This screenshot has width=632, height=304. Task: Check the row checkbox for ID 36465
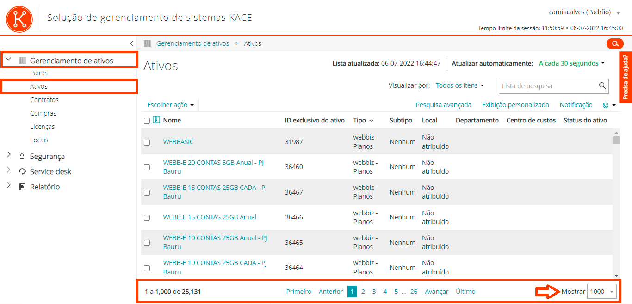[147, 243]
